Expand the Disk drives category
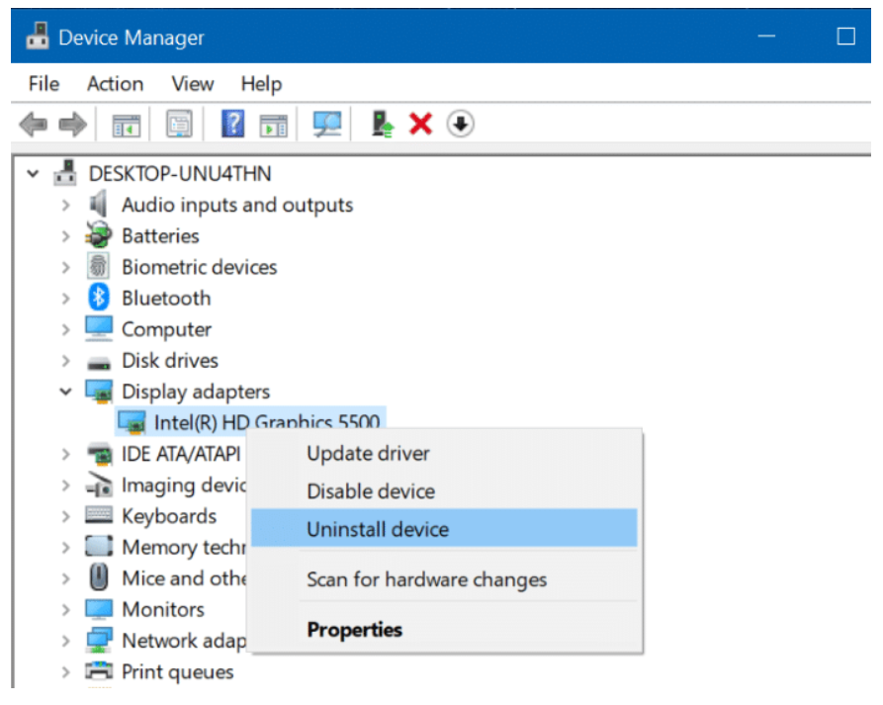Image resolution: width=883 pixels, height=705 pixels. click(x=66, y=360)
